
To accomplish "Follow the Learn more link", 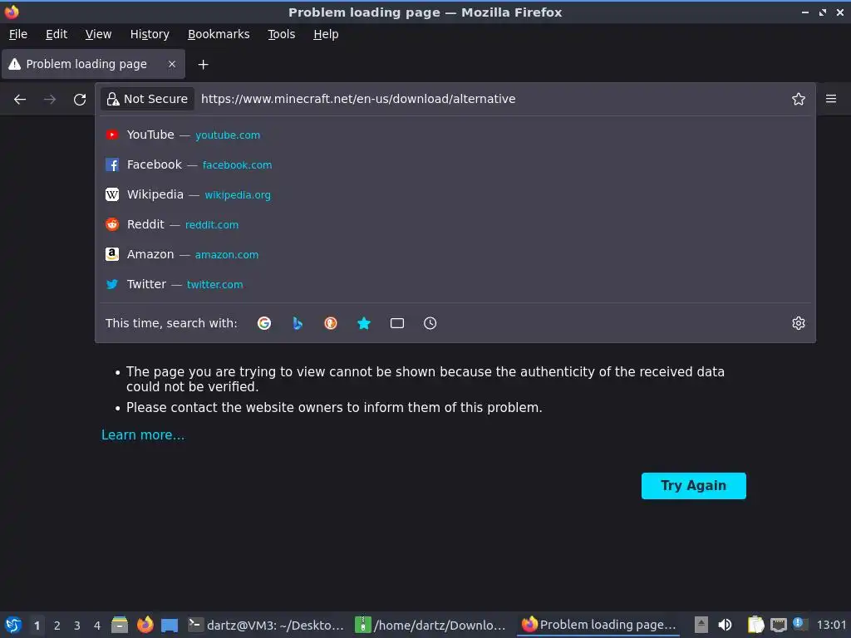I will coord(143,435).
